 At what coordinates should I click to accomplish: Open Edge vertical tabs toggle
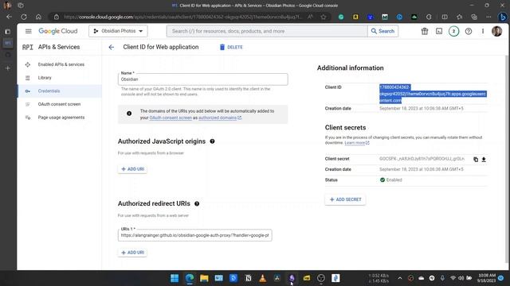8,32
